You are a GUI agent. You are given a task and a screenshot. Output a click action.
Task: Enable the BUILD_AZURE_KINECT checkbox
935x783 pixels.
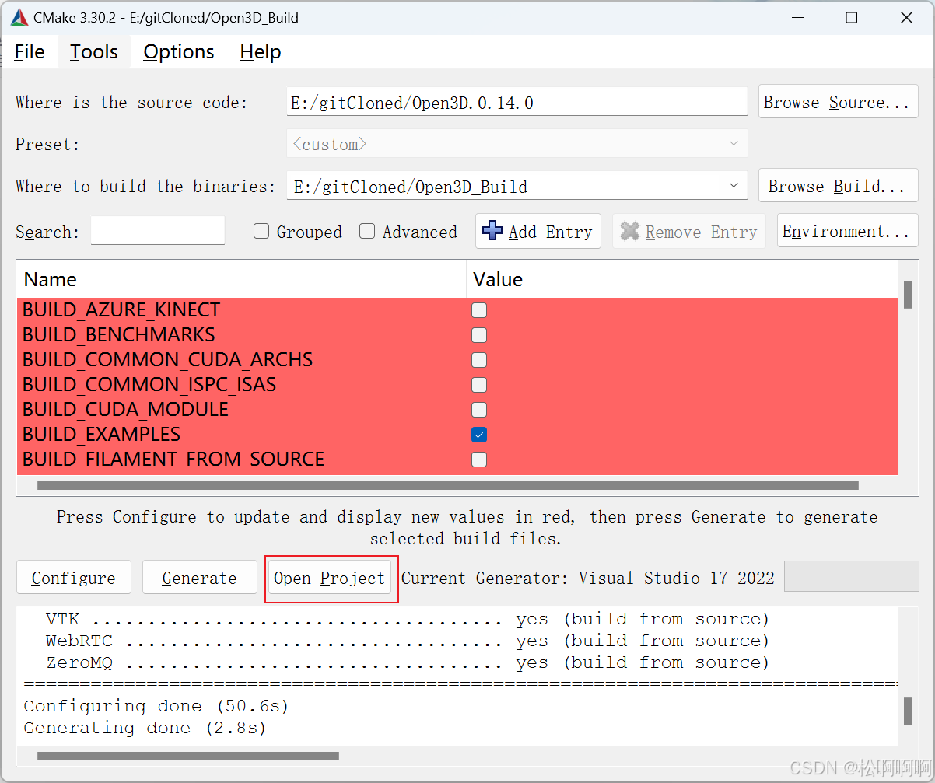pos(478,310)
